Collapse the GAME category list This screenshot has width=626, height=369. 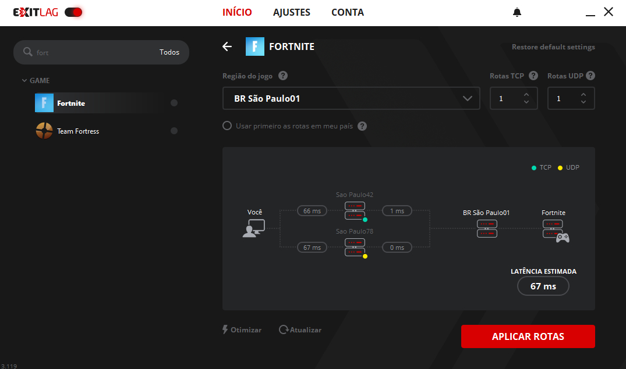click(x=24, y=81)
